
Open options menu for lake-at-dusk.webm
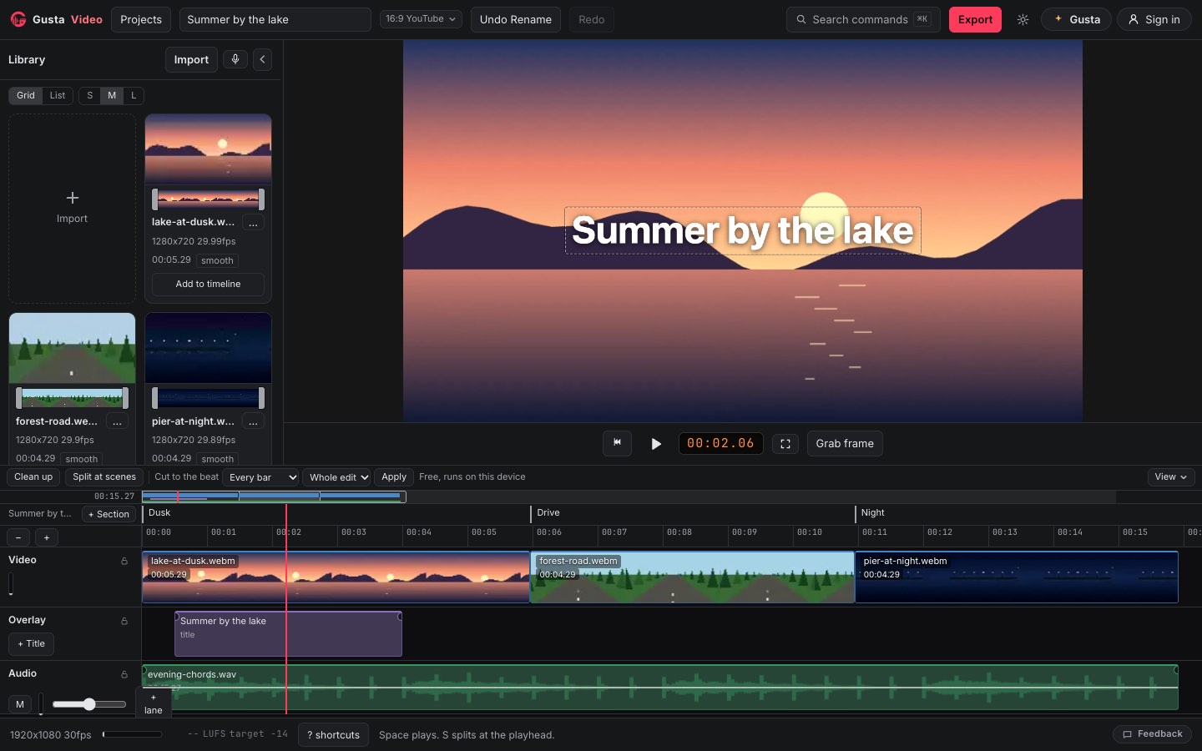click(x=253, y=223)
